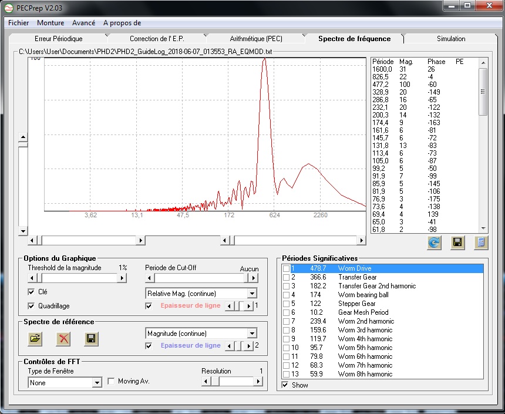Click the down arrow of the graph's vertical zoom scrollbar

click(x=23, y=231)
